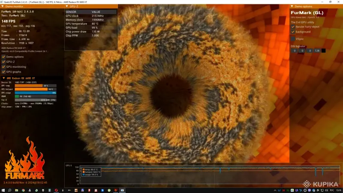Open the blue arrow taskbar app

coord(102,190)
